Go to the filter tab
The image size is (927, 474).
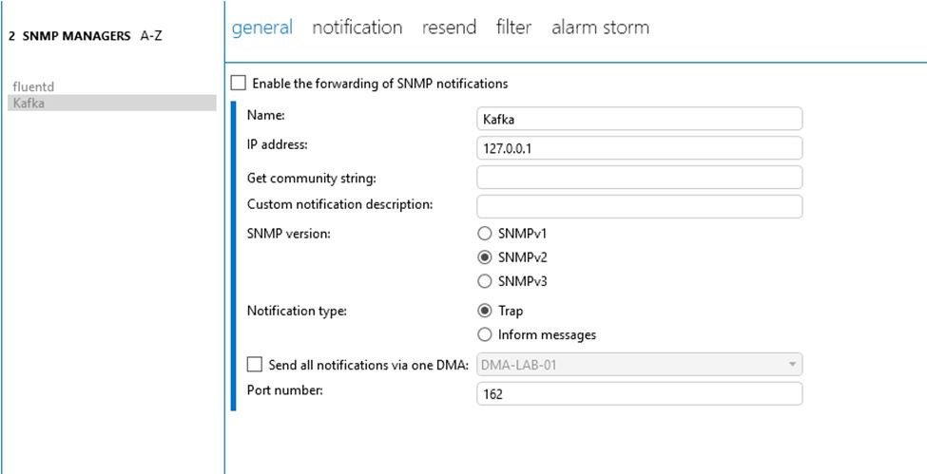coord(513,28)
